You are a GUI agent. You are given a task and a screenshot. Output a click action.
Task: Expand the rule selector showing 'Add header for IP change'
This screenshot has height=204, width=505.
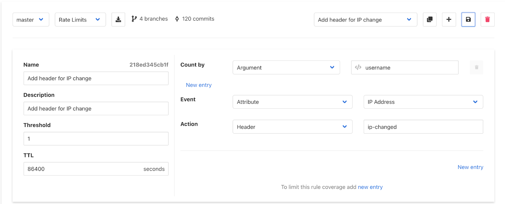[x=365, y=20]
